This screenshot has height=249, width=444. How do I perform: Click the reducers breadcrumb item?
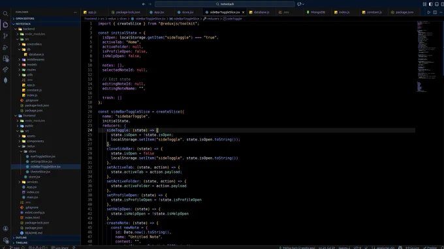[212, 19]
